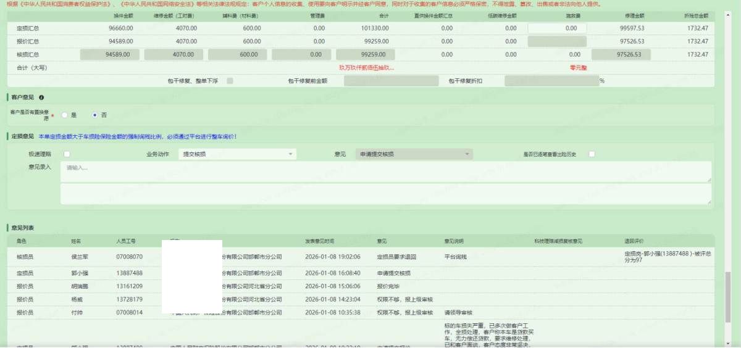Image resolution: width=741 pixels, height=348 pixels.
Task: Click the 包干修复前金额 field
Action: tap(390, 81)
